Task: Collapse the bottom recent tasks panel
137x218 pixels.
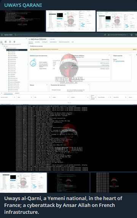Action: pyautogui.click(x=2, y=93)
